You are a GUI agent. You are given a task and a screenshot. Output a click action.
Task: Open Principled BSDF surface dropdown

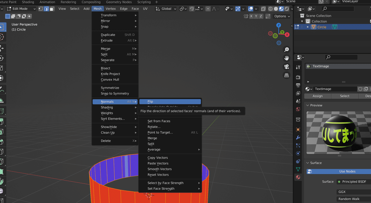(354, 182)
